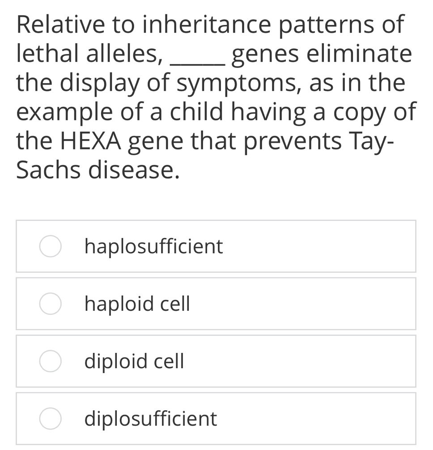Click anywhere inside the haploid cell option box
Screen dimensions: 433x450
click(x=216, y=304)
